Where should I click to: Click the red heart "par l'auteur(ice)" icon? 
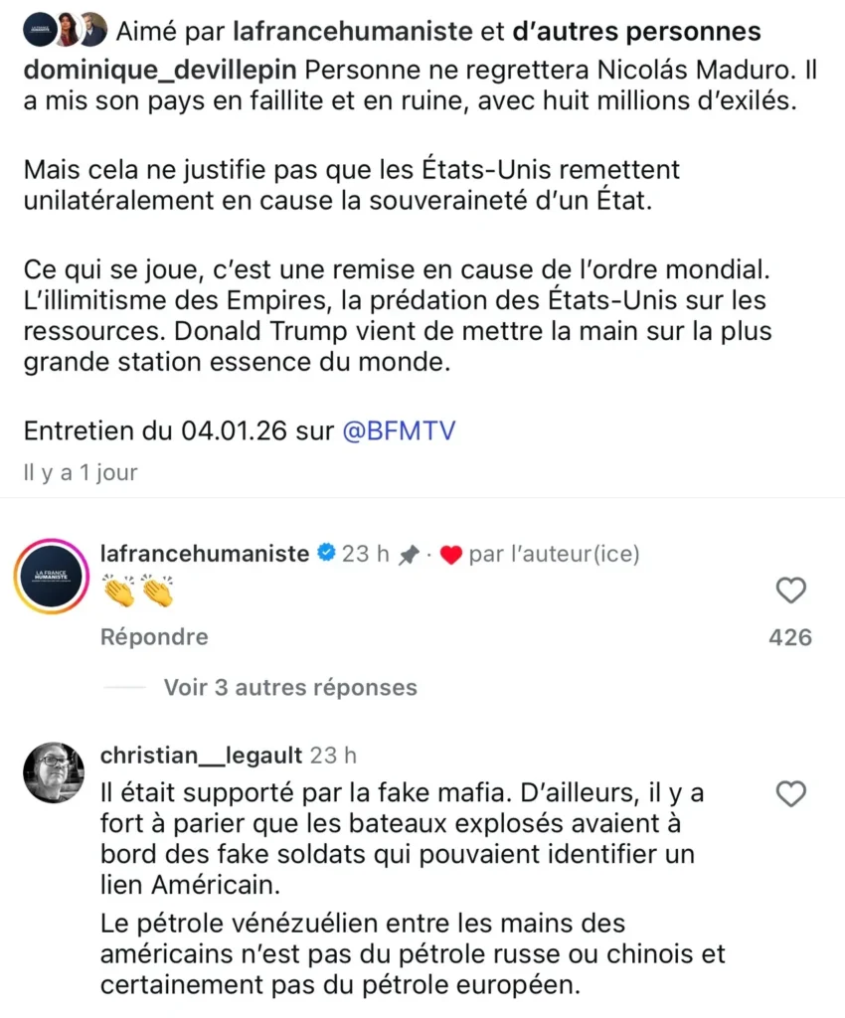(450, 556)
